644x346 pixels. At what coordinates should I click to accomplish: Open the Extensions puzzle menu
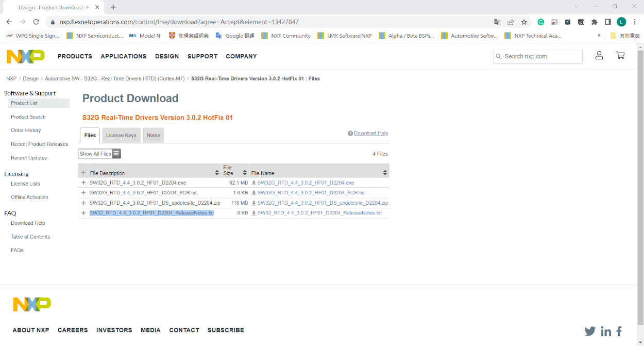pos(595,22)
